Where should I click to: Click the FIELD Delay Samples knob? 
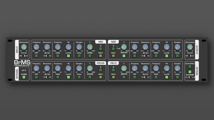click(177, 68)
